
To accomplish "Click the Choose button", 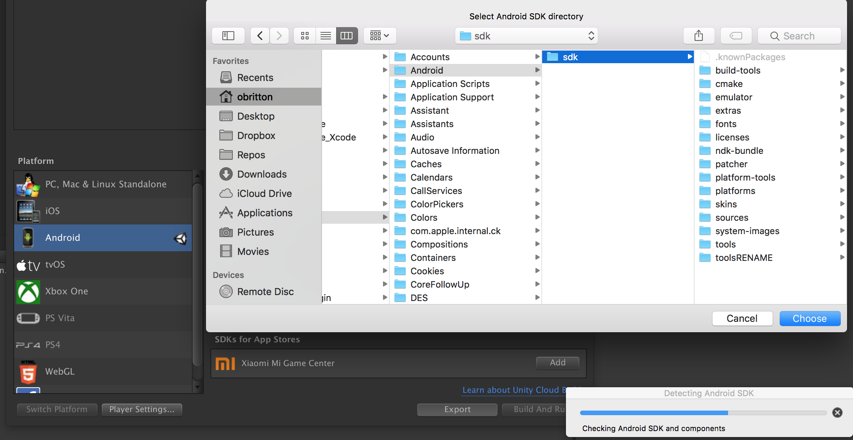I will [x=810, y=318].
